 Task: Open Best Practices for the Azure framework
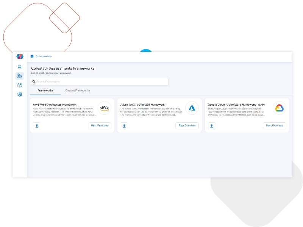tap(187, 126)
